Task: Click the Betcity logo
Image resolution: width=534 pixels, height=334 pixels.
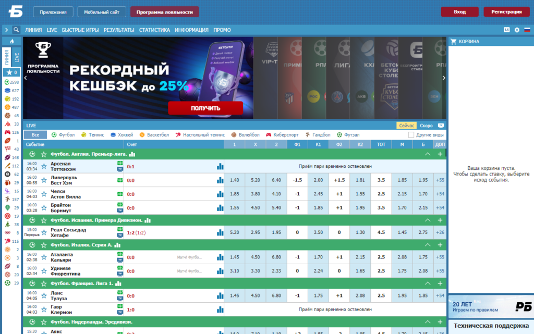Action: pyautogui.click(x=16, y=11)
